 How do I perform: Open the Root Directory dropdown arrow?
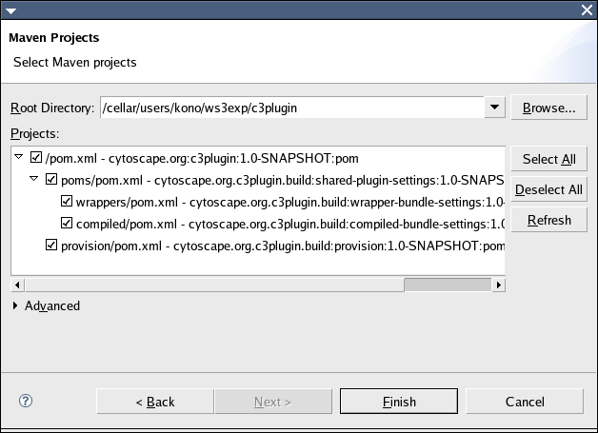pos(493,108)
